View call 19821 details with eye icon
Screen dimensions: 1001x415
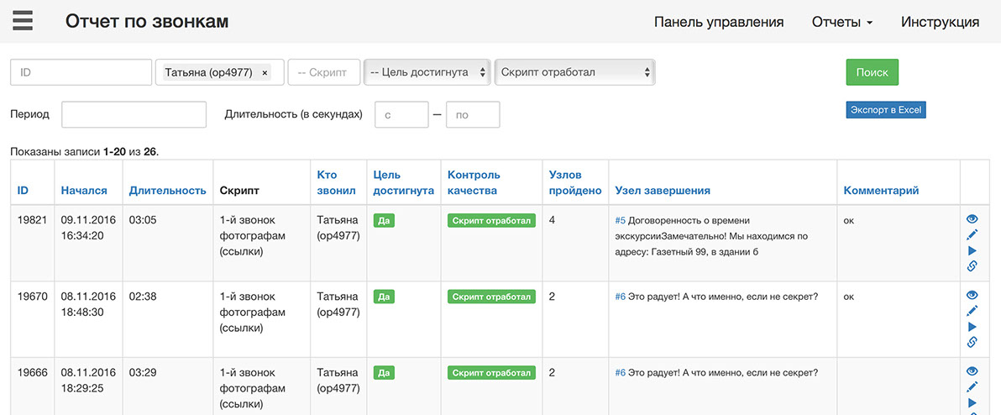click(972, 219)
